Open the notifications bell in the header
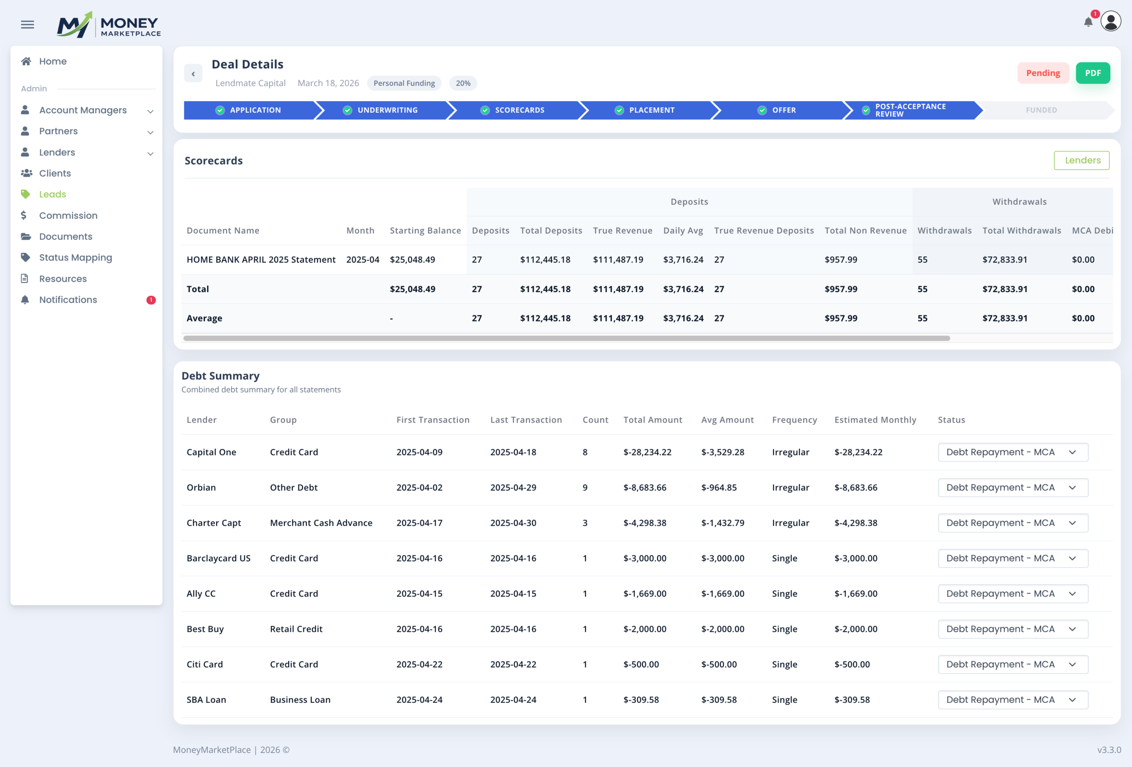The image size is (1132, 767). point(1088,22)
